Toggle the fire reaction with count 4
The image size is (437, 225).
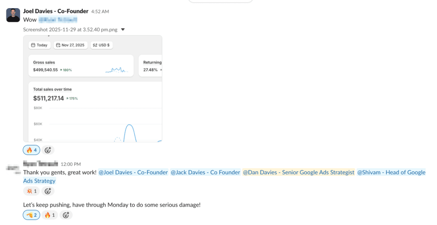pyautogui.click(x=32, y=150)
